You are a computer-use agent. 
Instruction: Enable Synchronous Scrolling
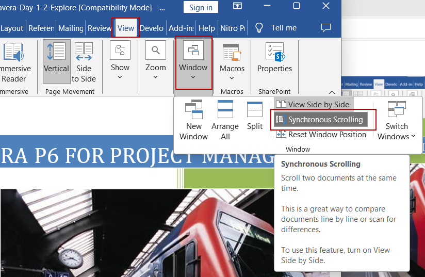click(x=320, y=120)
